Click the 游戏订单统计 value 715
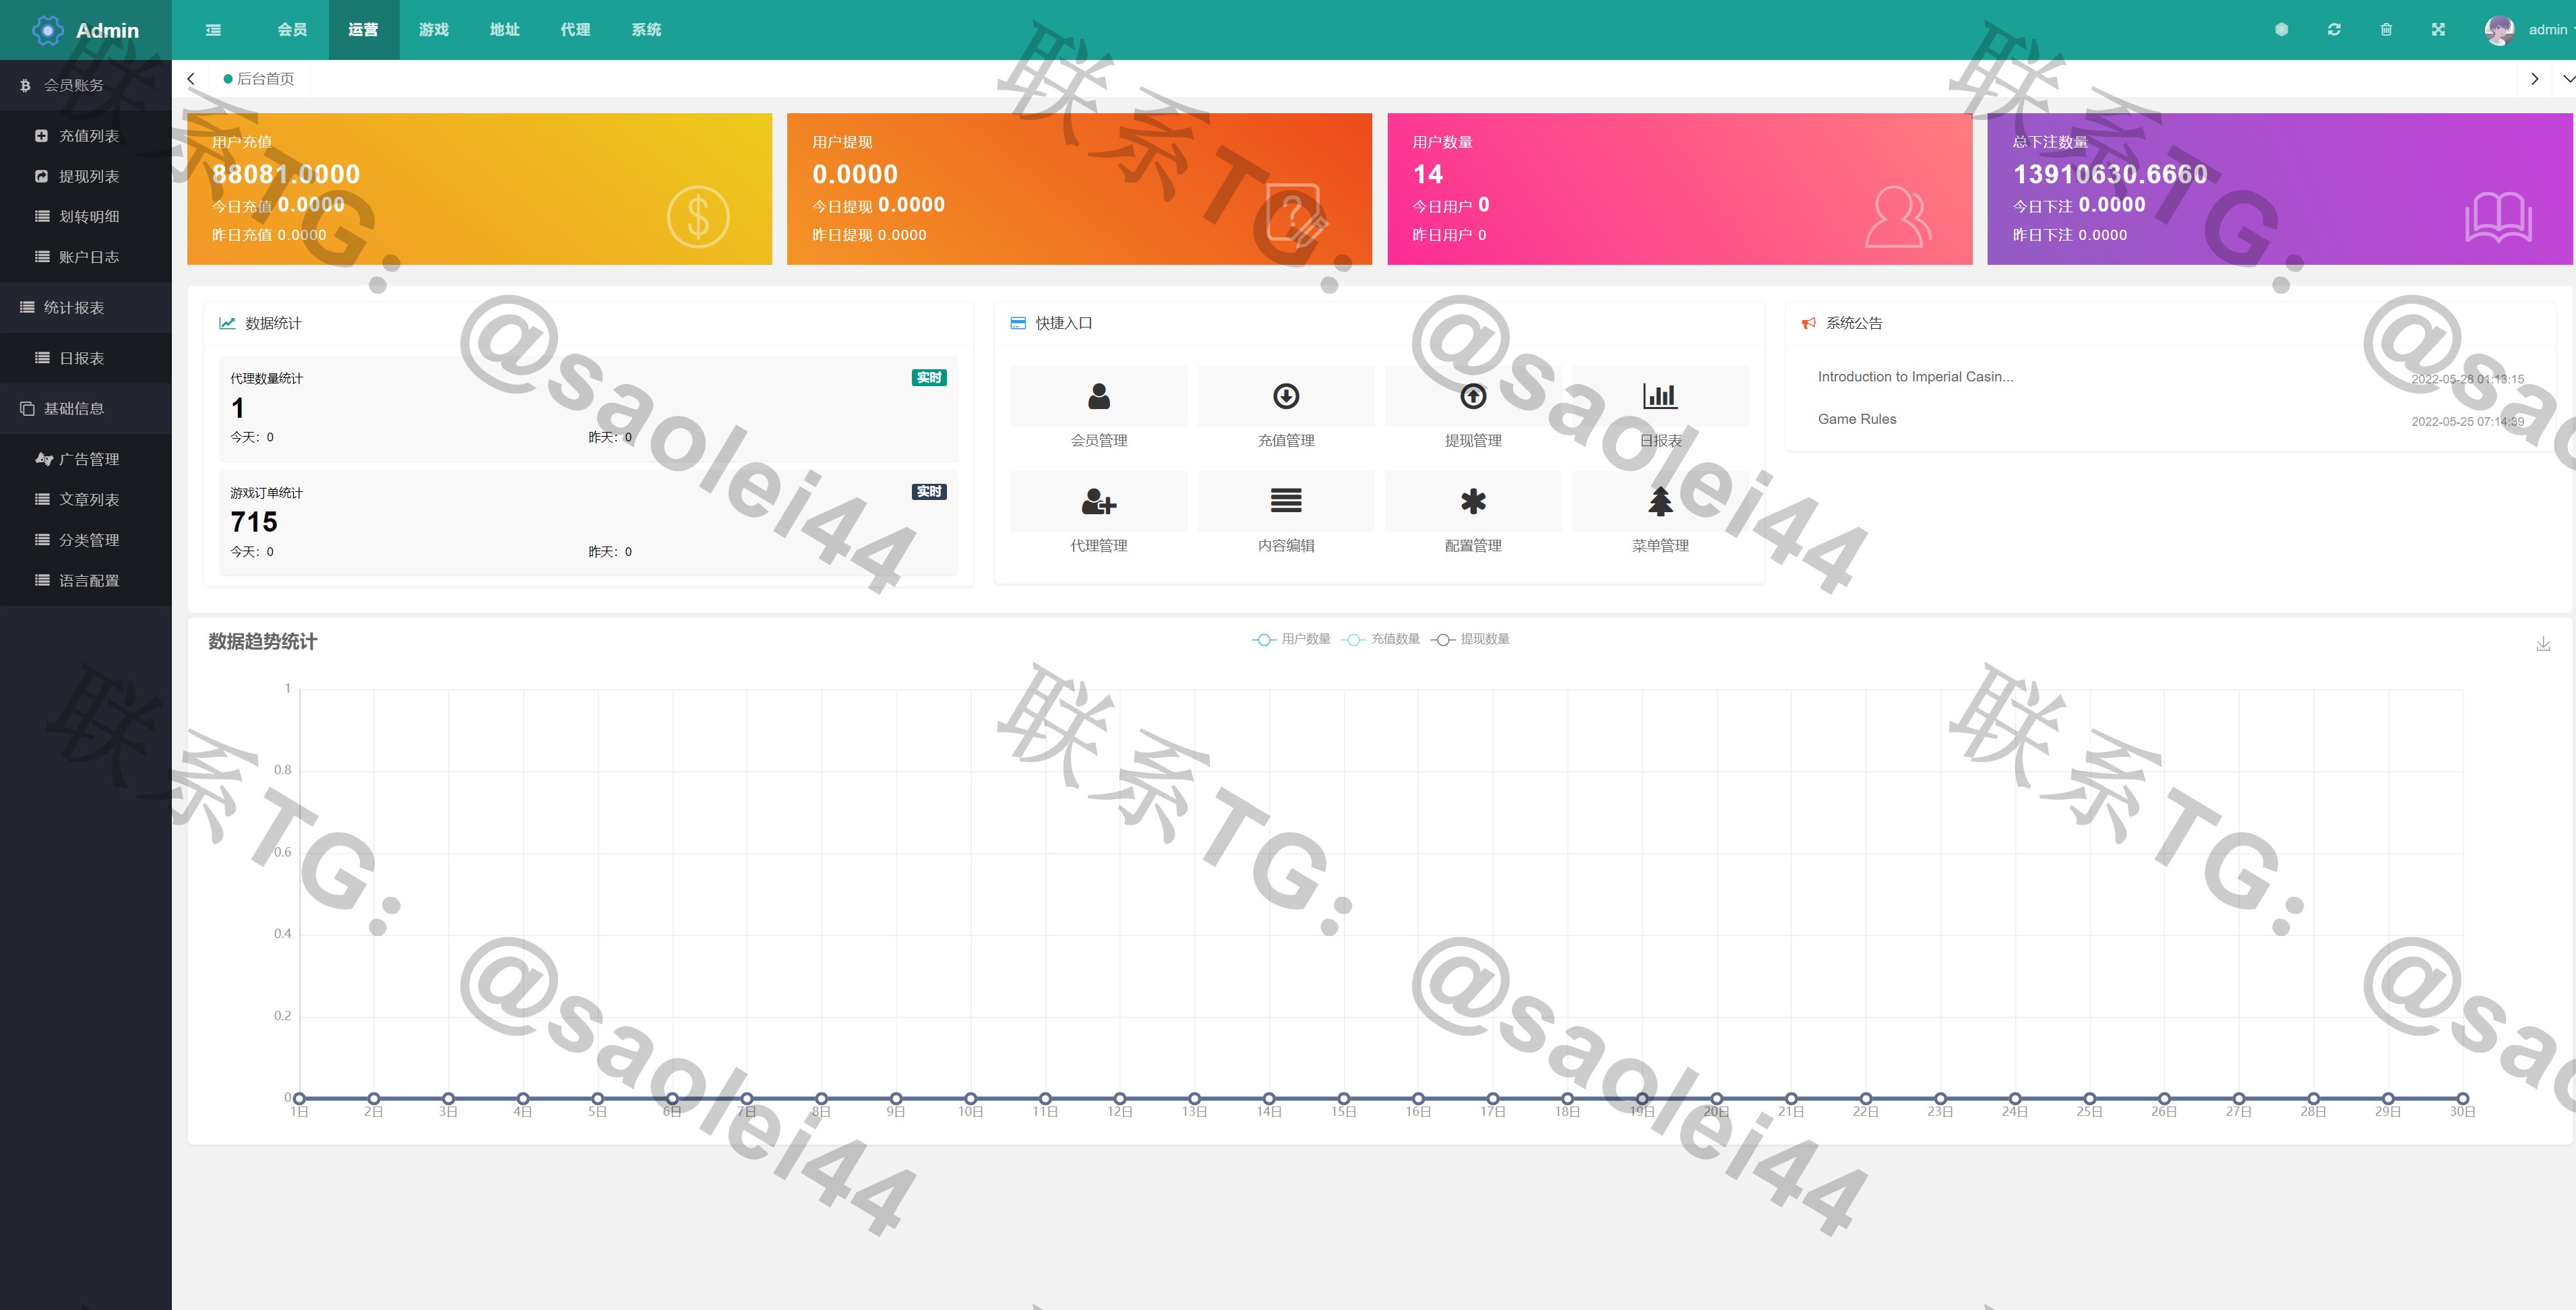This screenshot has height=1310, width=2576. (x=254, y=522)
